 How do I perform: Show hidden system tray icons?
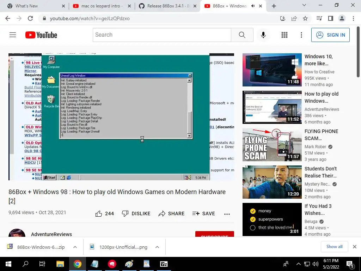coord(298,264)
